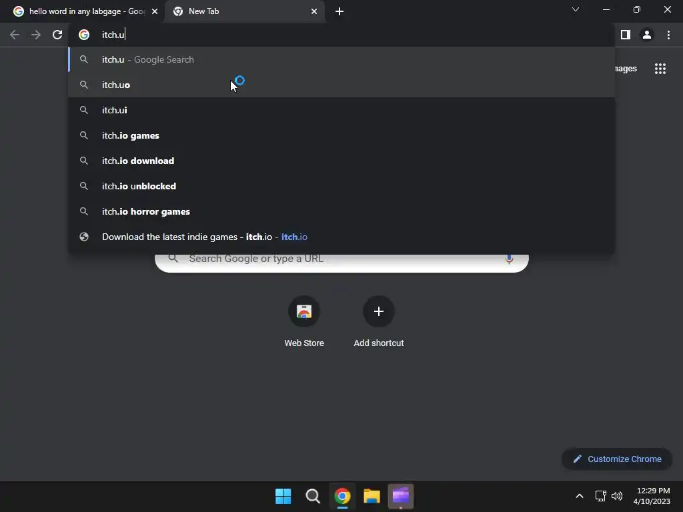
Task: Show hidden system tray icons
Action: point(580,496)
